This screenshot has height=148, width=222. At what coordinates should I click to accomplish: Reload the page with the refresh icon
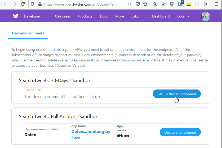point(23,4)
